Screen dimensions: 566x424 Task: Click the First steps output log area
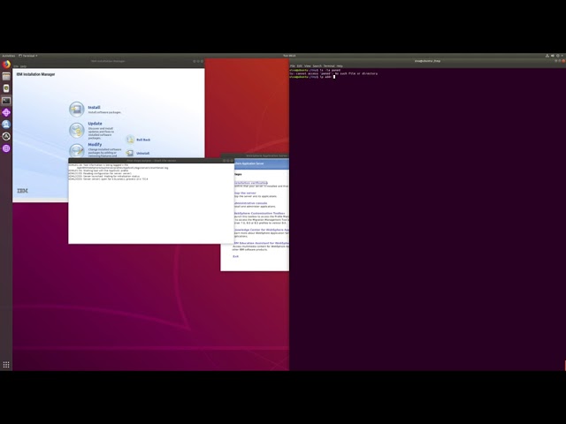[x=151, y=204]
